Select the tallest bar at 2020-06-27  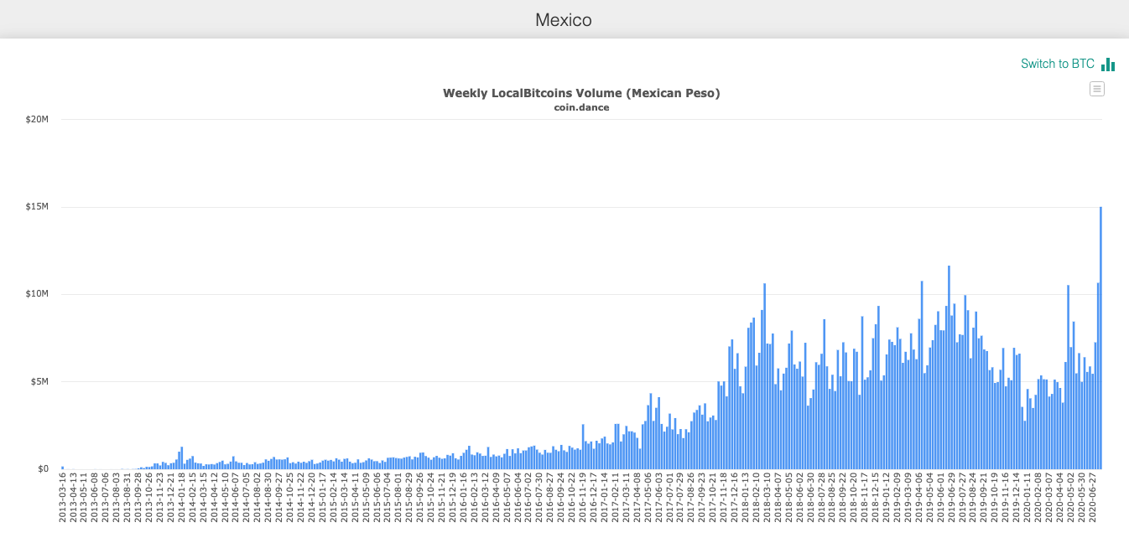coord(1102,335)
